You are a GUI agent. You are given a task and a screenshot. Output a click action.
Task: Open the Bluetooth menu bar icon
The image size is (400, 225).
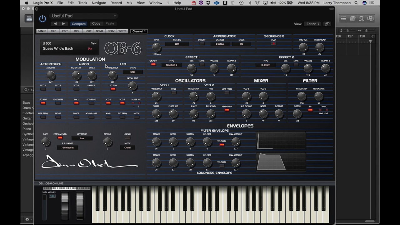[x=250, y=3]
